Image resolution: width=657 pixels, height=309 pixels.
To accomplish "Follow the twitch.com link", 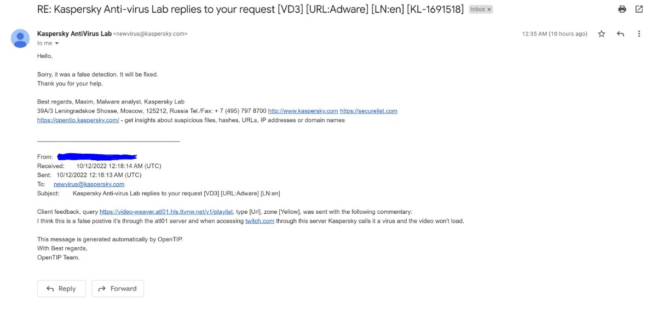I will pos(260,221).
